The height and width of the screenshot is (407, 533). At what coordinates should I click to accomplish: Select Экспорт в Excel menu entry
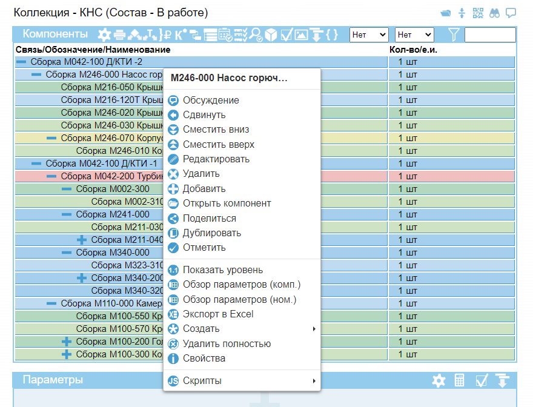point(218,314)
